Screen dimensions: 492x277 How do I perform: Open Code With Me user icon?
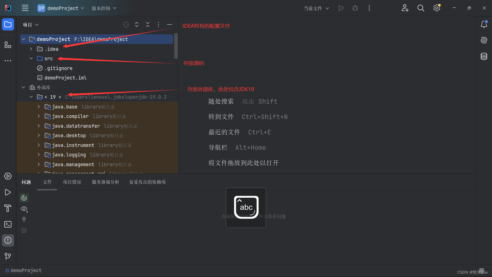tap(405, 8)
